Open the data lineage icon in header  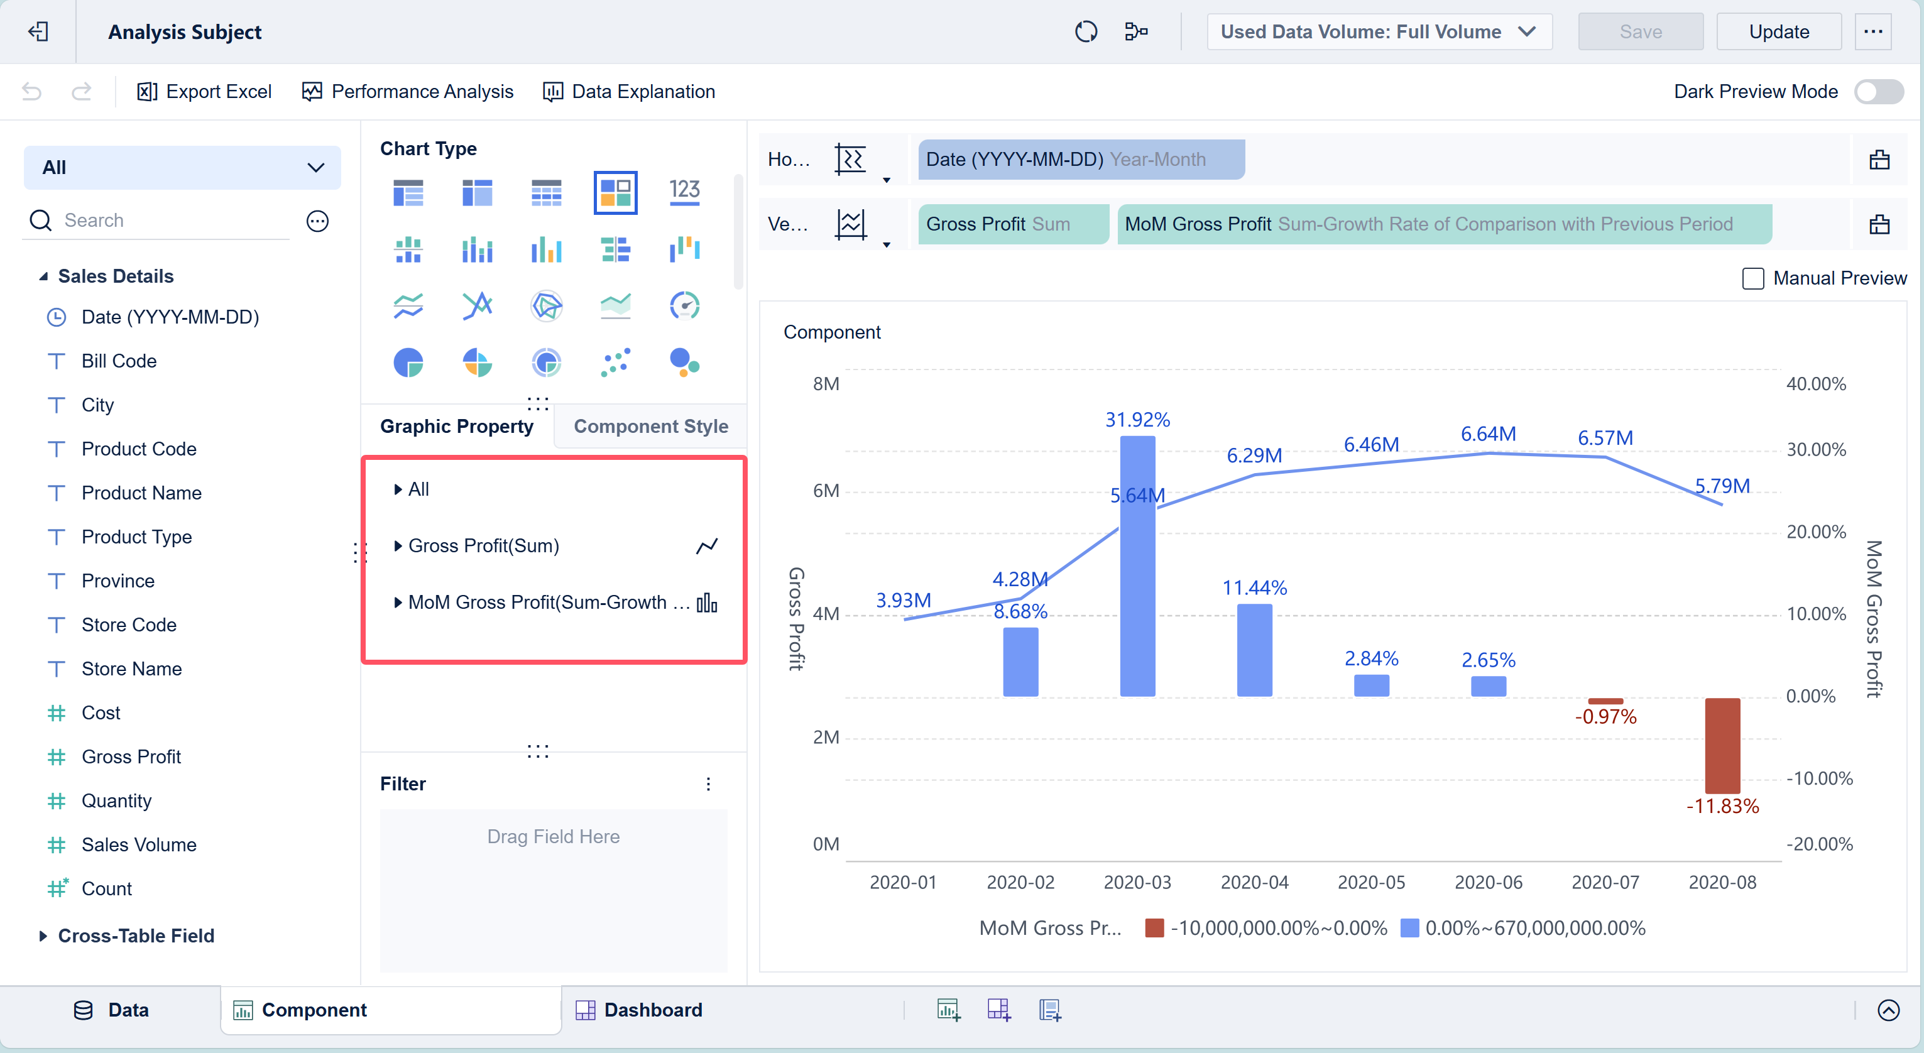1136,31
